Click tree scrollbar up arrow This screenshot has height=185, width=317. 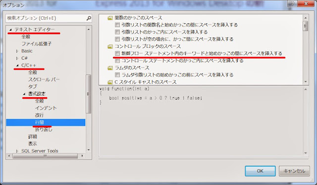coord(89,30)
